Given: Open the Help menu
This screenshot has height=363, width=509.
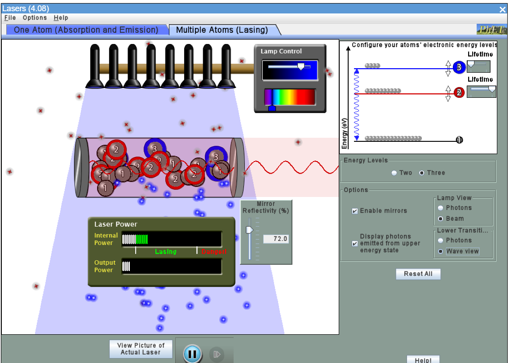Looking at the screenshot, I should coord(61,18).
